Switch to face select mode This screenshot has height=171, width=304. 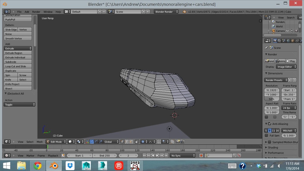point(131,142)
